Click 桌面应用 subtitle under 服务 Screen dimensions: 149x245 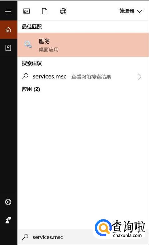pyautogui.click(x=49, y=50)
